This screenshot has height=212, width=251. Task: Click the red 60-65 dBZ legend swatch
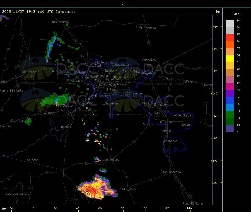[230, 38]
